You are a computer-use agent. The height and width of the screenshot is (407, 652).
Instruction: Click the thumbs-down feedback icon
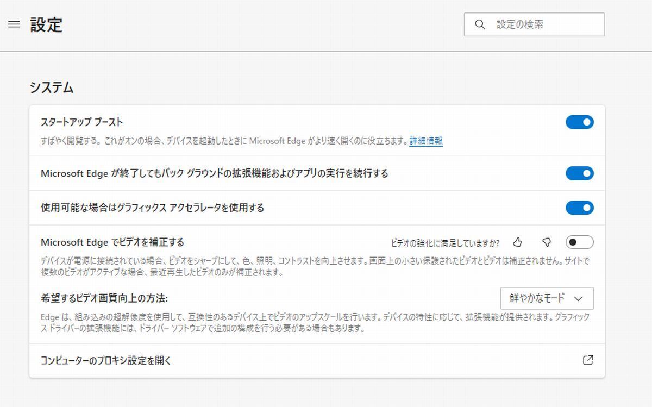tap(547, 242)
